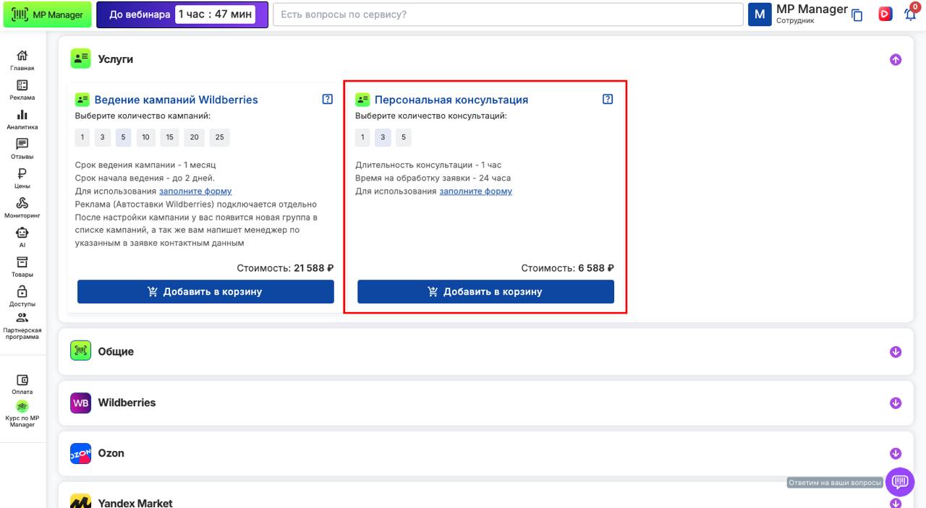This screenshot has width=926, height=508.
Task: Click help icon on Персональная консультация card
Action: 608,100
